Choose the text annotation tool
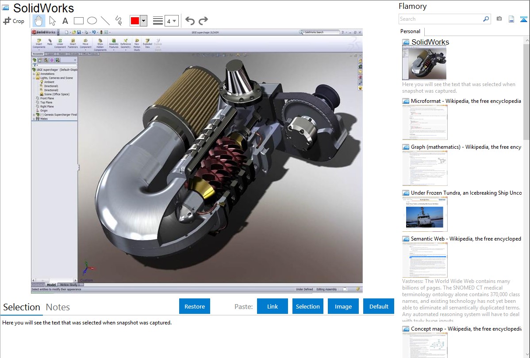Image resolution: width=530 pixels, height=358 pixels. click(x=65, y=21)
